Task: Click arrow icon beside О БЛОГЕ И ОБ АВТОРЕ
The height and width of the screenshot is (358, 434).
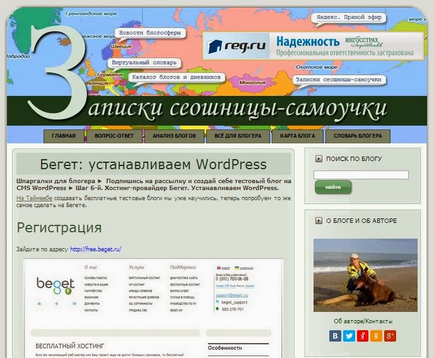Action: click(x=319, y=220)
